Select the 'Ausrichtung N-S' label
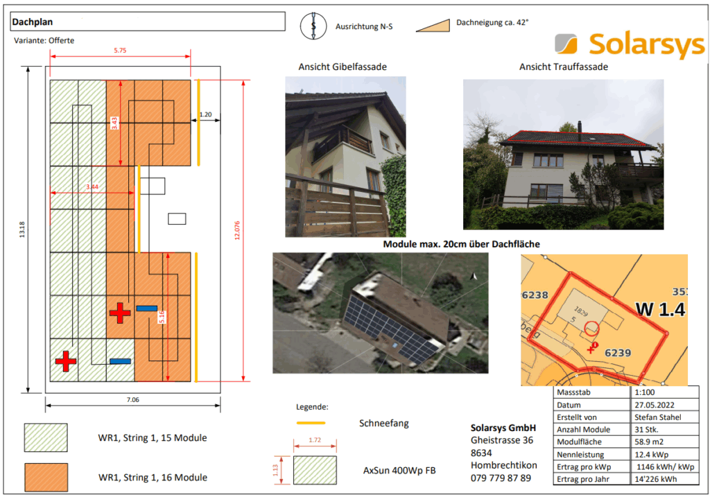 click(364, 27)
